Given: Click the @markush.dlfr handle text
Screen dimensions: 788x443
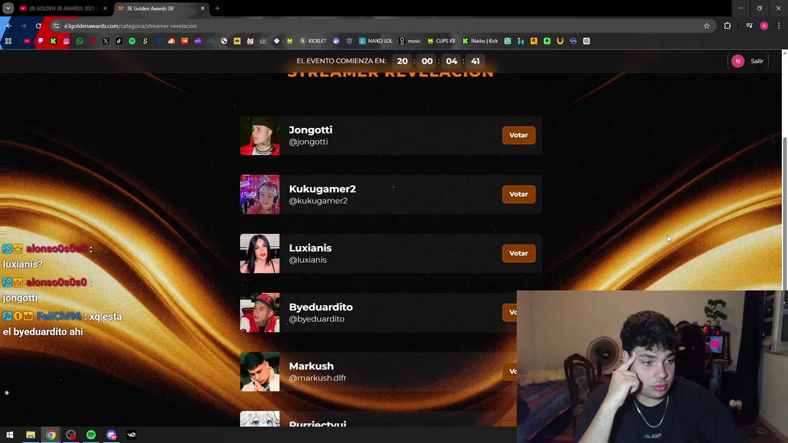Looking at the screenshot, I should click(318, 378).
